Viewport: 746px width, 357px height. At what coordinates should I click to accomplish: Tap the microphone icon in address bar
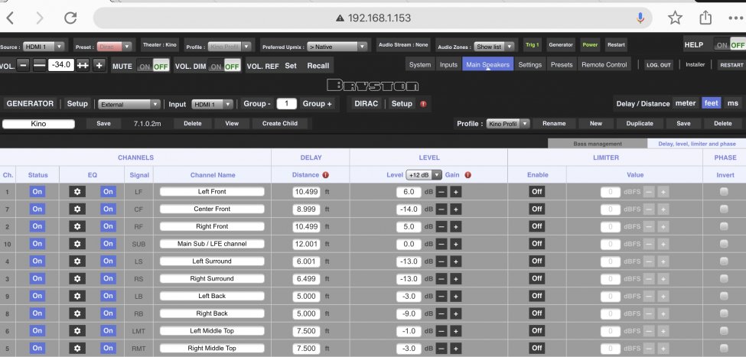(x=640, y=18)
